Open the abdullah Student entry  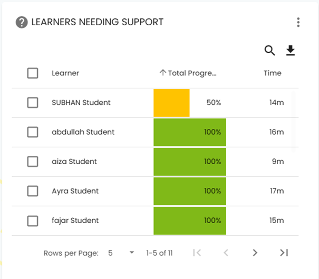[83, 132]
